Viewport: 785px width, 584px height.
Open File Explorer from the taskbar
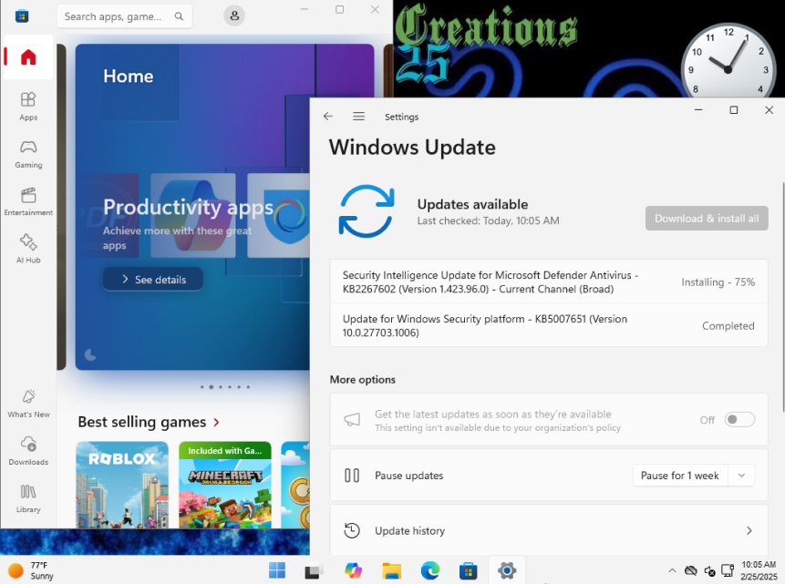391,570
